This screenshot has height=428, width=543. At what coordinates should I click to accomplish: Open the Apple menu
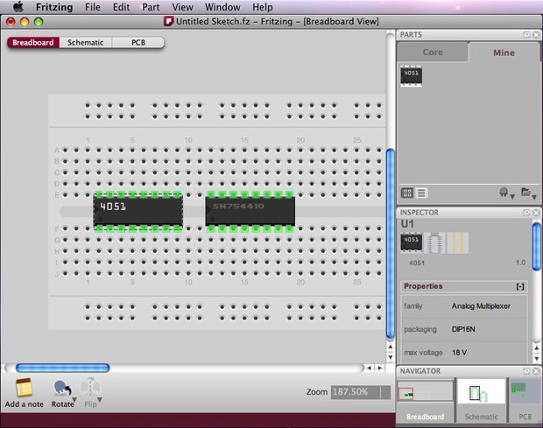tap(18, 7)
